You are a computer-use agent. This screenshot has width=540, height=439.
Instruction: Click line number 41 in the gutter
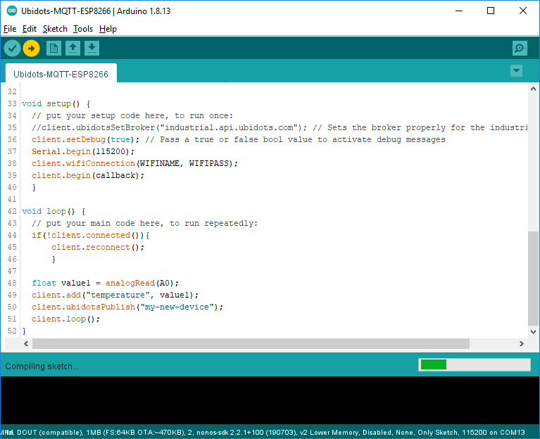(x=12, y=200)
